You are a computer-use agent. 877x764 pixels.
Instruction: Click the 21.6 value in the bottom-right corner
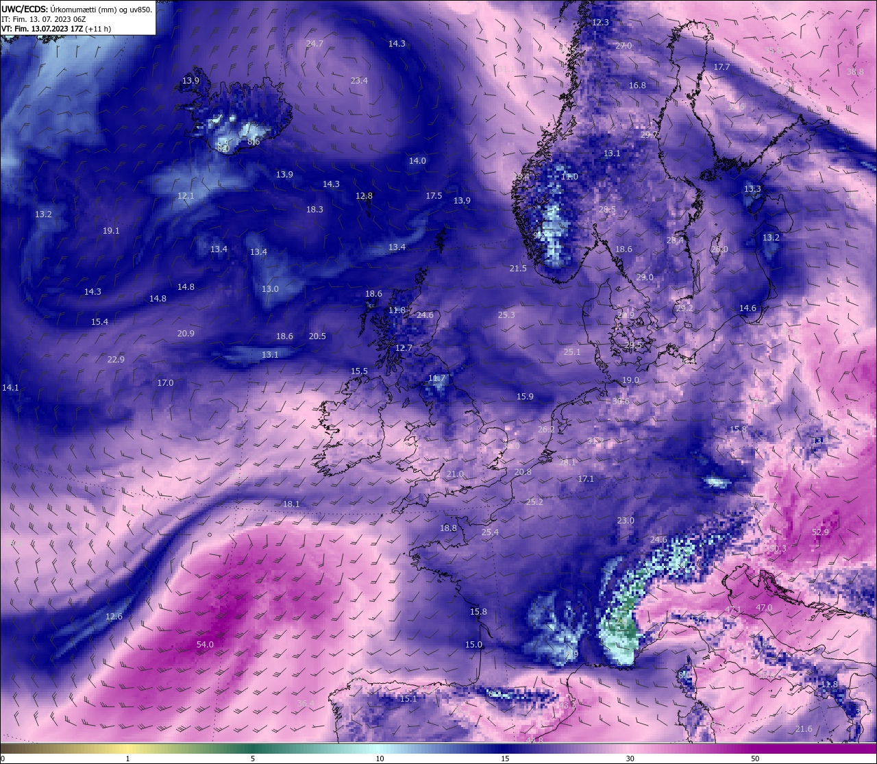click(804, 729)
